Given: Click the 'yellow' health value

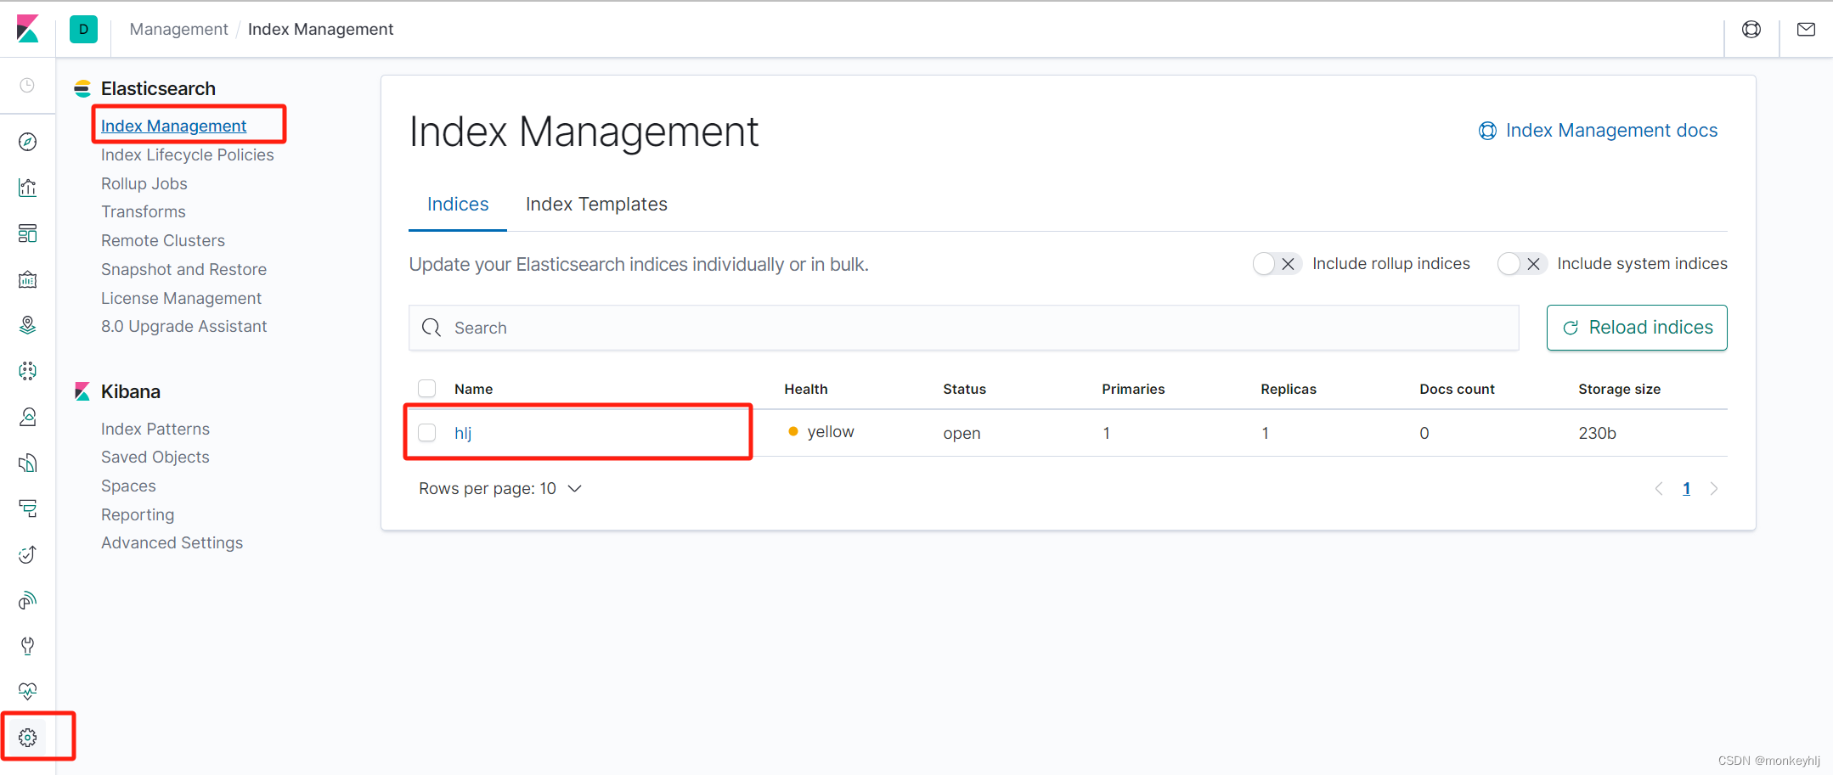Looking at the screenshot, I should click(x=831, y=432).
